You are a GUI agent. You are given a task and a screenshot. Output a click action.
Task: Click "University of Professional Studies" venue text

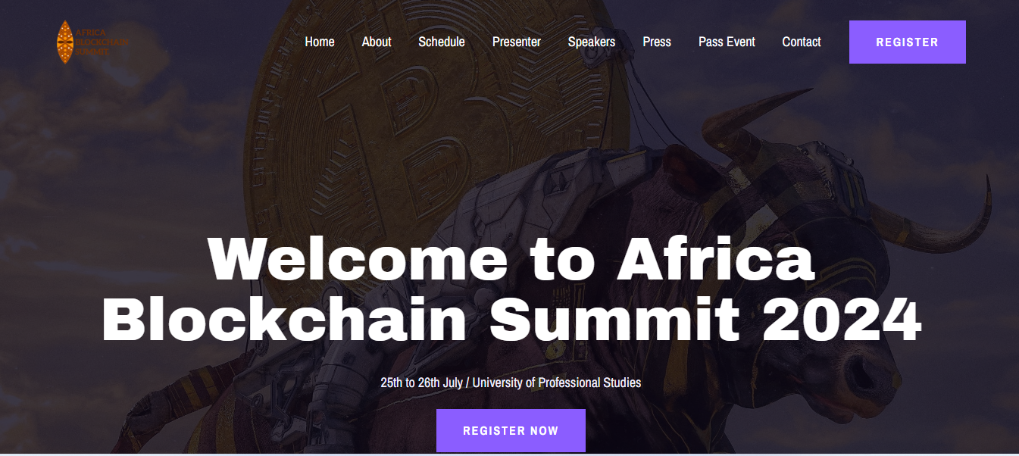557,383
